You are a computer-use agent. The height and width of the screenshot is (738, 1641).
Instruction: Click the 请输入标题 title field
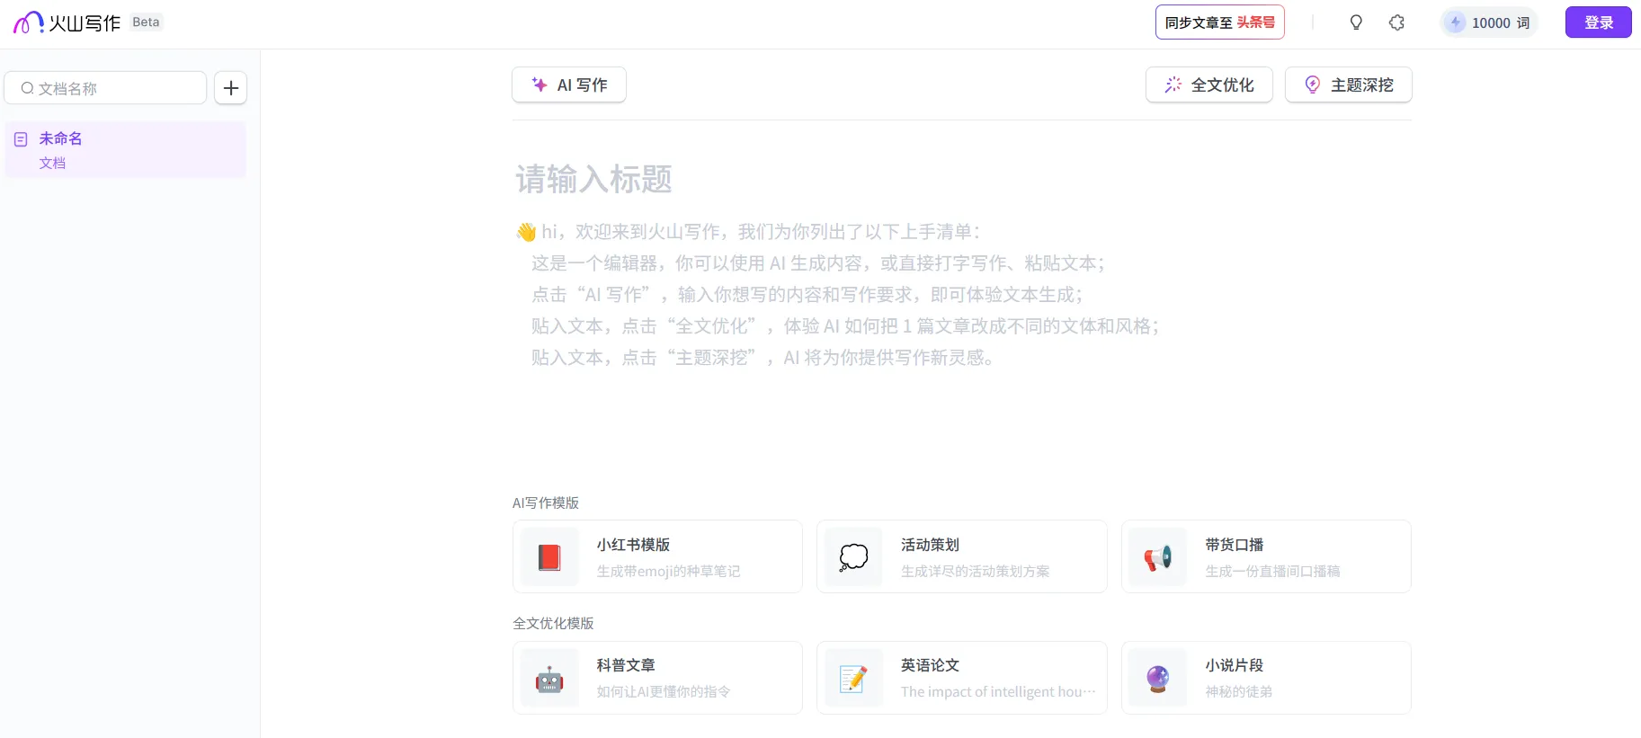tap(962, 180)
